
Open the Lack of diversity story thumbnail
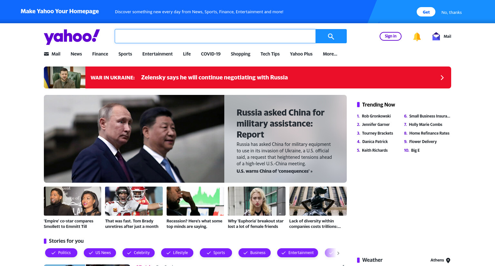coord(318,201)
